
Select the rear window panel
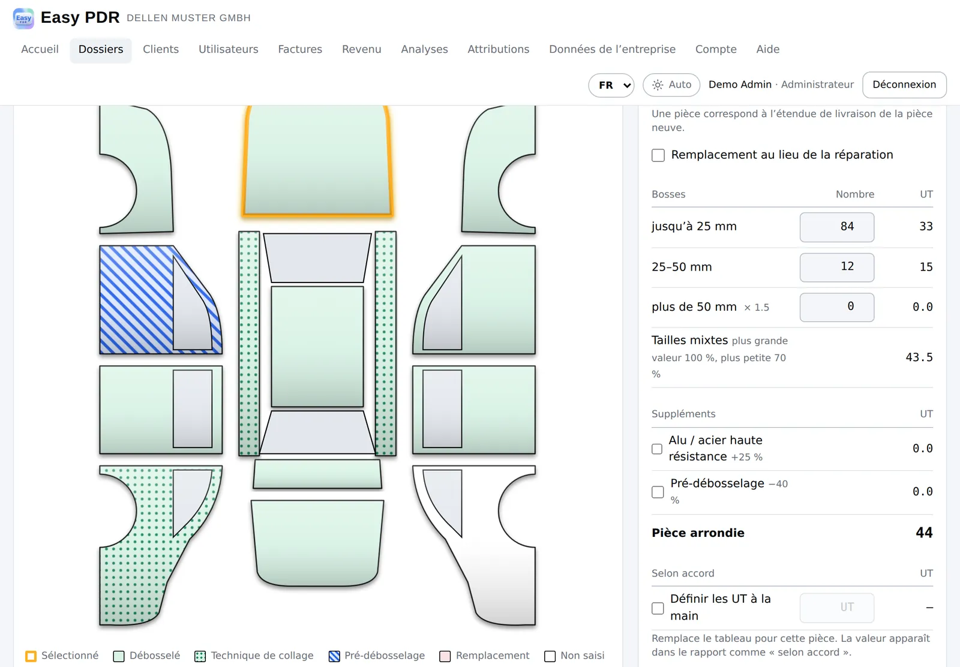317,432
